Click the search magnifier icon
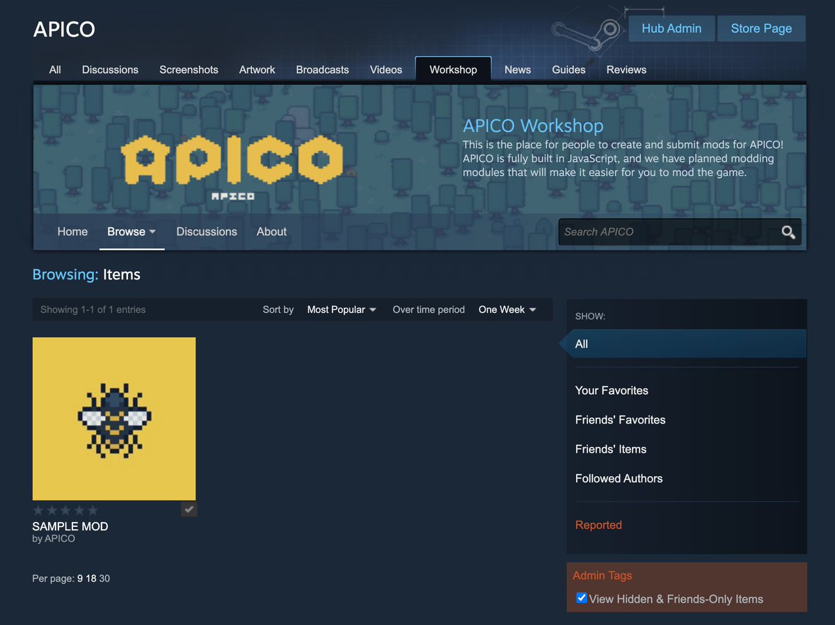 (x=788, y=232)
